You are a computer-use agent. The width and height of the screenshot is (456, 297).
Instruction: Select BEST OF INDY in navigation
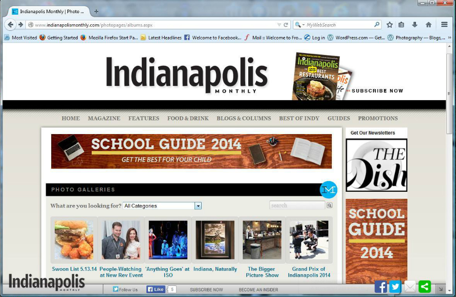click(299, 118)
